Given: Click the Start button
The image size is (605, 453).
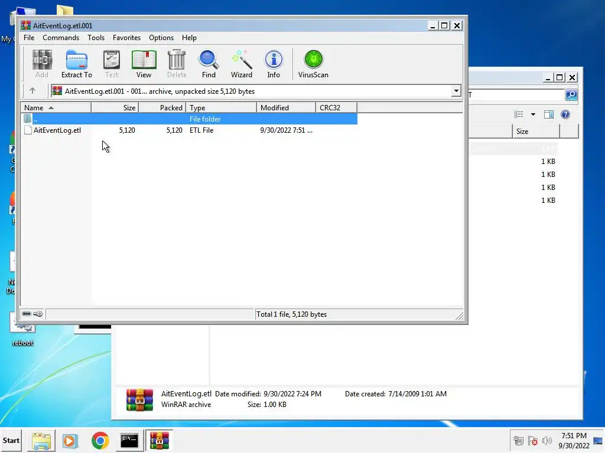Looking at the screenshot, I should pos(11,441).
